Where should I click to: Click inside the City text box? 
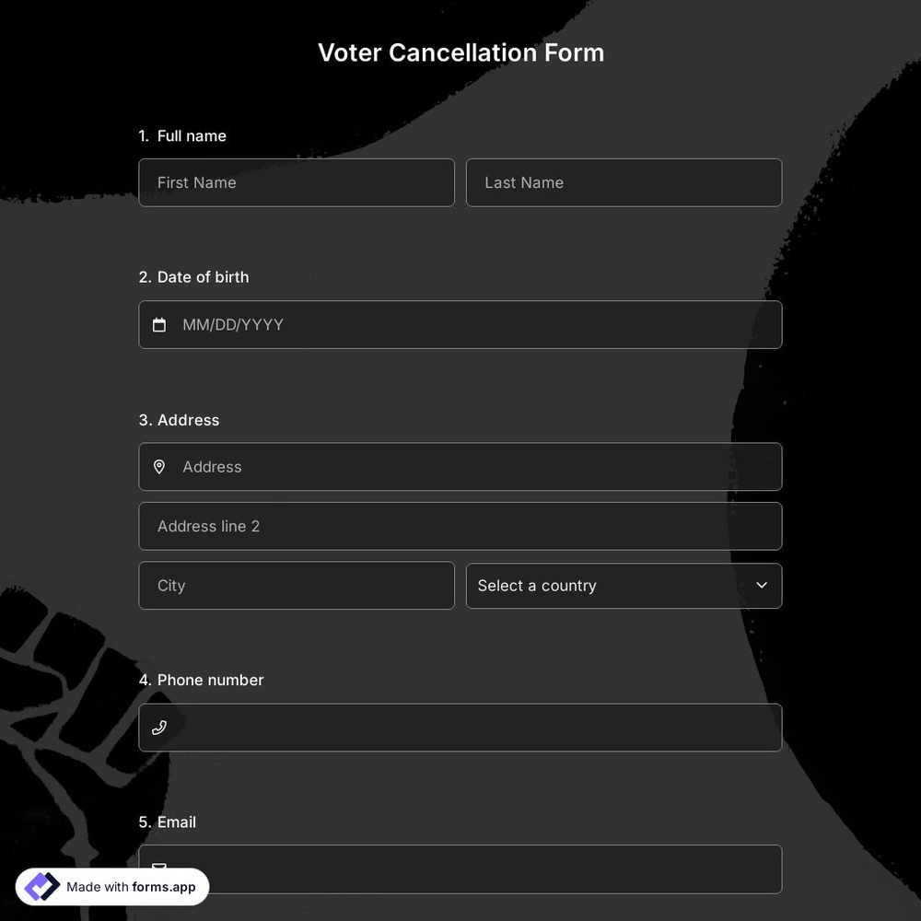click(x=297, y=586)
